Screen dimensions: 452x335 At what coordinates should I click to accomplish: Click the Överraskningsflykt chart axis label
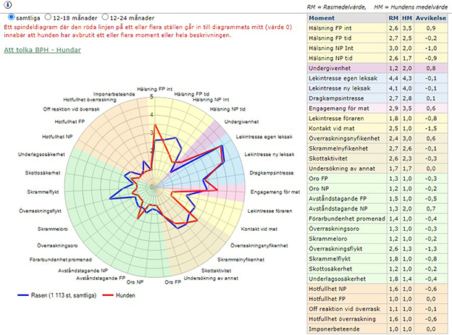pos(41,211)
